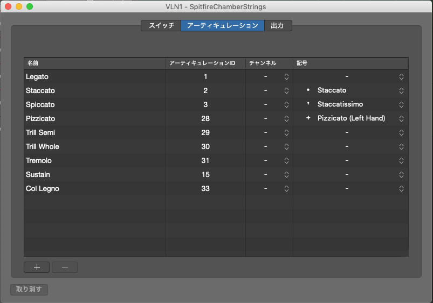This screenshot has height=303, width=433.
Task: Click the 名前 column header
Action: coord(95,63)
